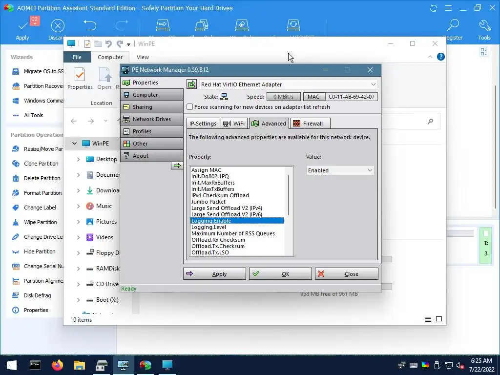Open File Explorer folder icon on taskbar
This screenshot has width=500, height=375.
pyautogui.click(x=80, y=365)
